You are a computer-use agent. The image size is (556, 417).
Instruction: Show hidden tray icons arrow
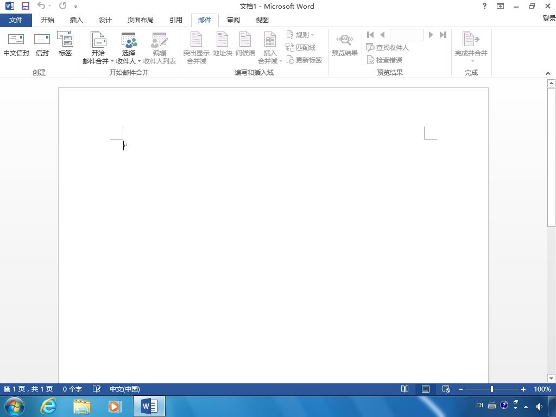tap(526, 407)
